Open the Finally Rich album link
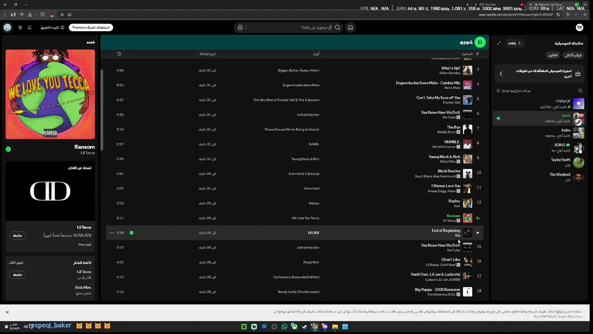Screen dimensions: 593x334 pos(311,263)
